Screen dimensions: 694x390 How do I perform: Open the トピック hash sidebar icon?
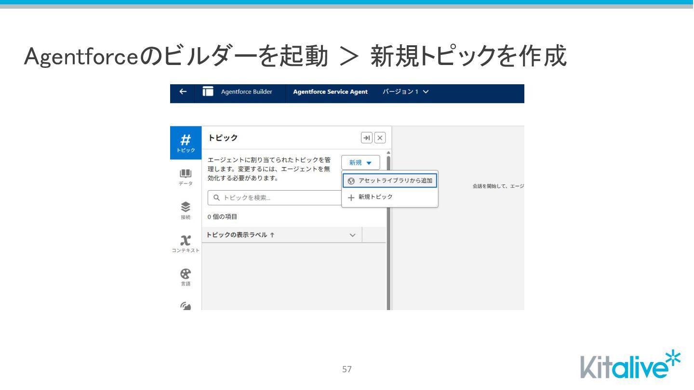tap(186, 143)
